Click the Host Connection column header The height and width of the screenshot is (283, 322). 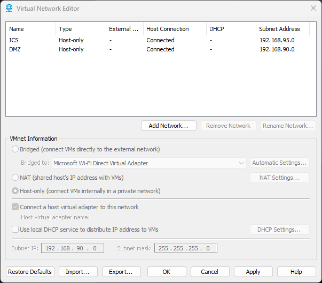[174, 29]
